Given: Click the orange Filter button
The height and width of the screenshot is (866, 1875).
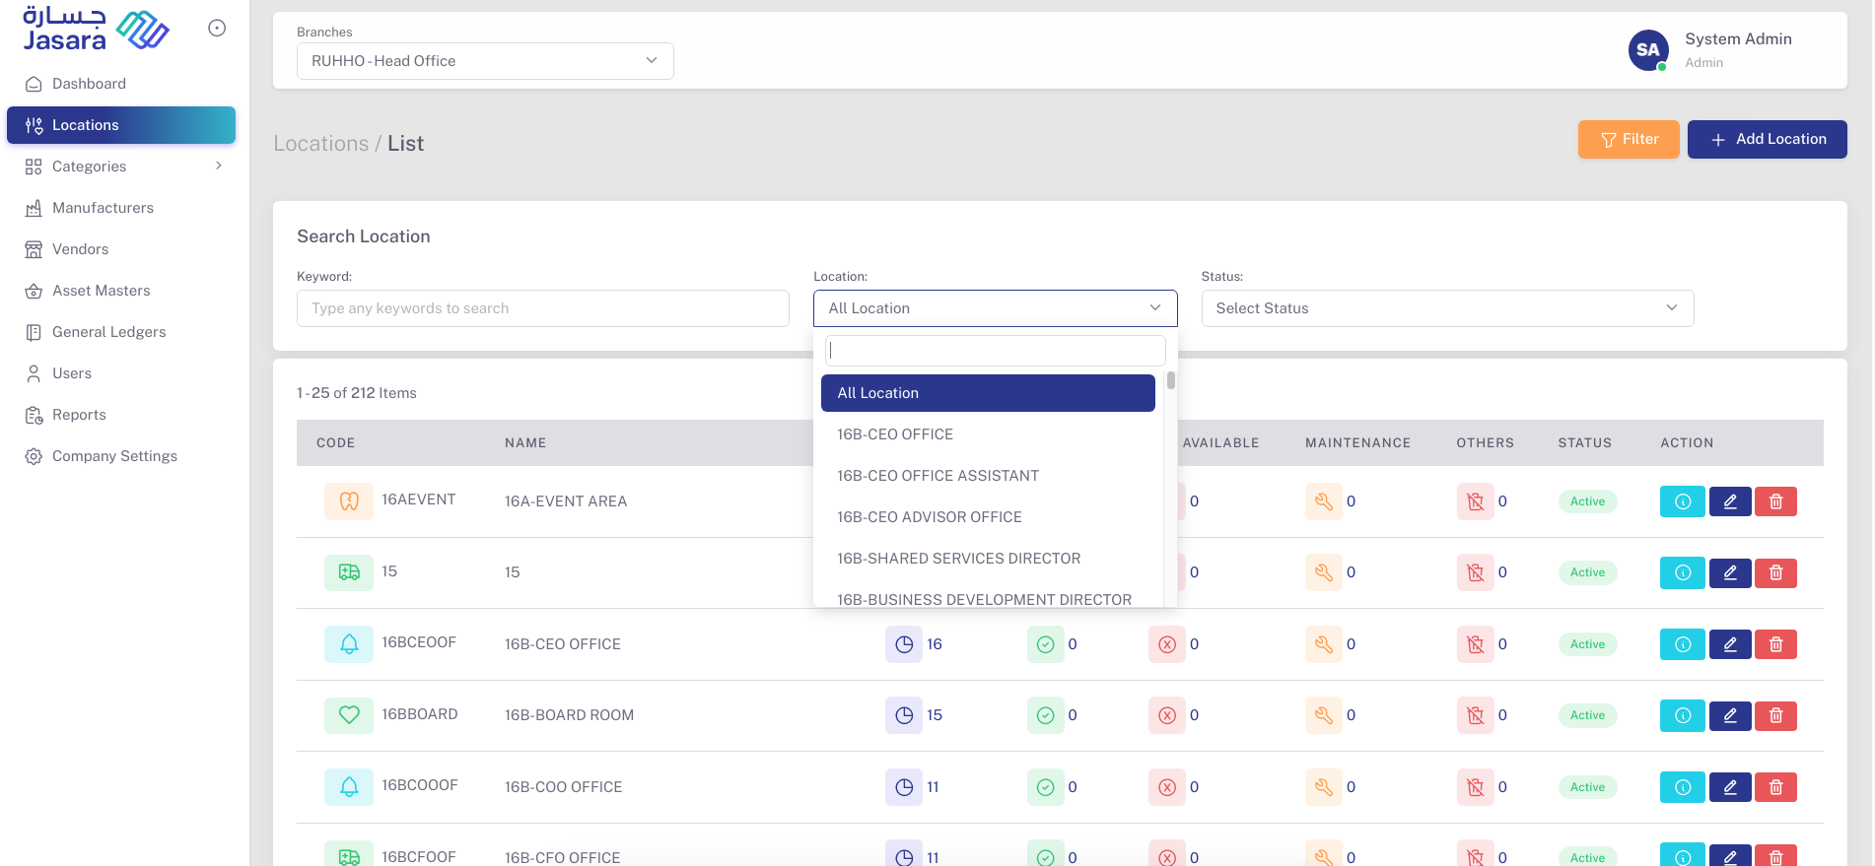Looking at the screenshot, I should pyautogui.click(x=1628, y=139).
